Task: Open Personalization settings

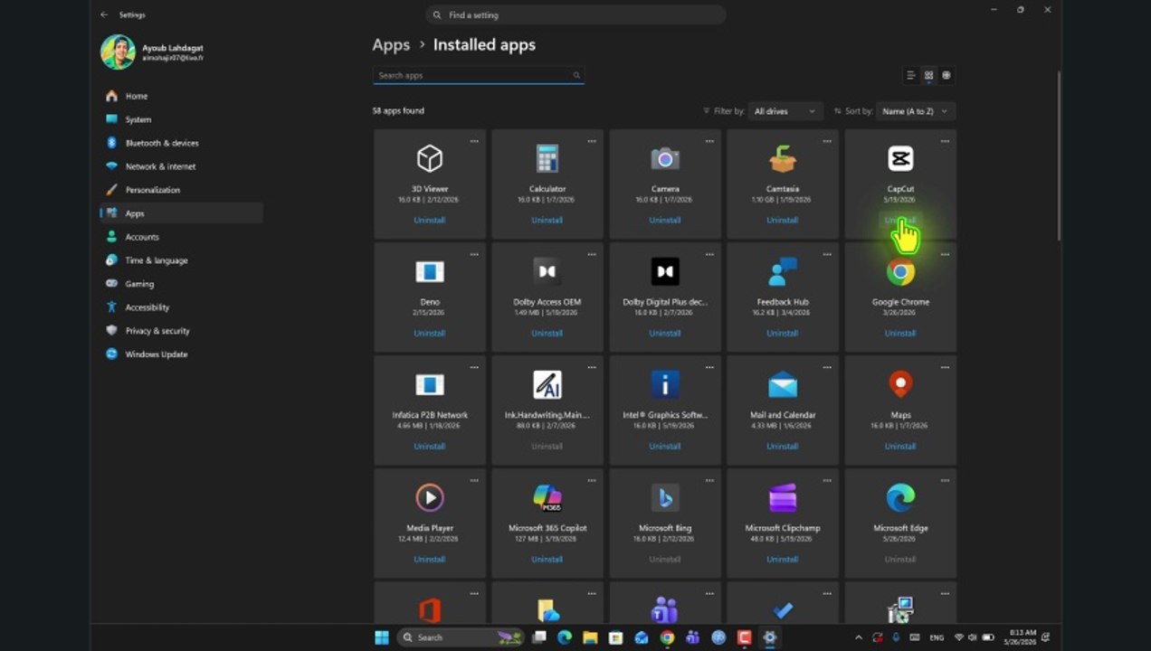Action: coord(181,190)
